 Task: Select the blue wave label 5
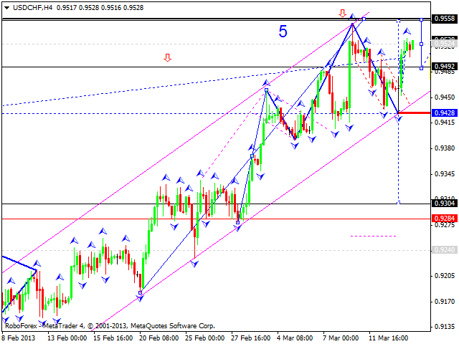click(x=283, y=32)
